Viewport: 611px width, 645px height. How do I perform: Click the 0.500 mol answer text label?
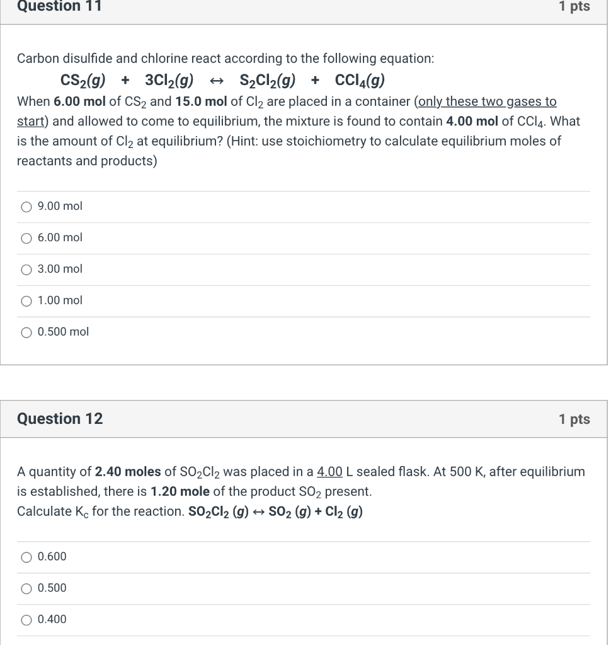(x=63, y=332)
